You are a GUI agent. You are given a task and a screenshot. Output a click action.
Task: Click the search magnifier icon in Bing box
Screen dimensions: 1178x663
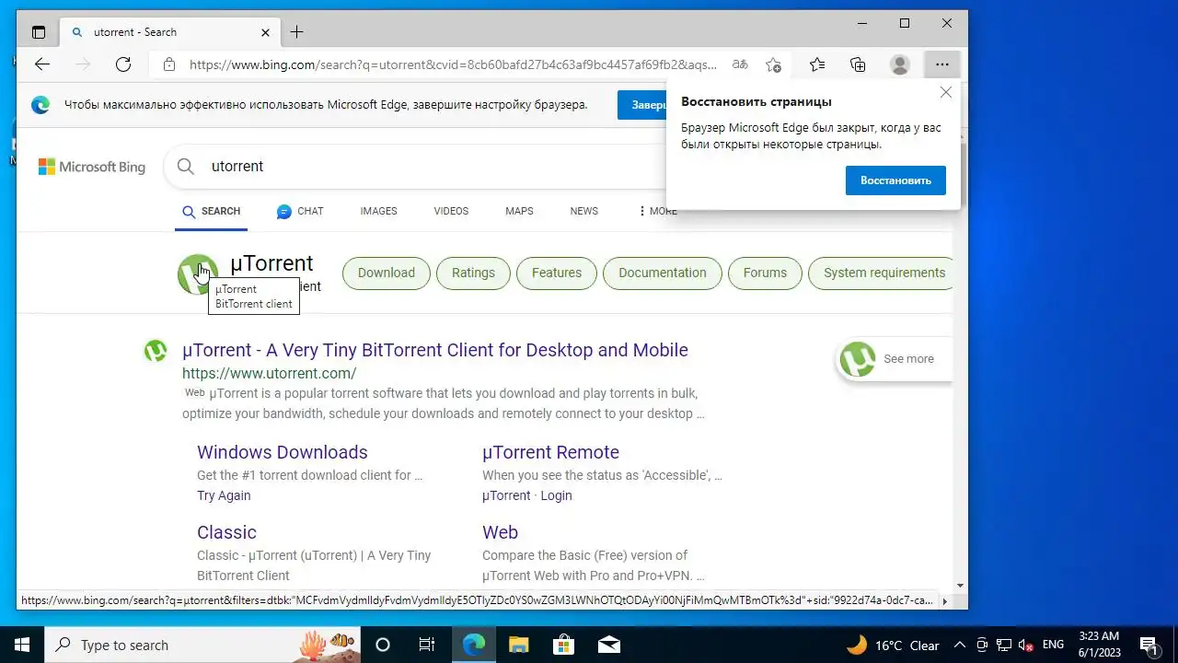[x=186, y=167]
